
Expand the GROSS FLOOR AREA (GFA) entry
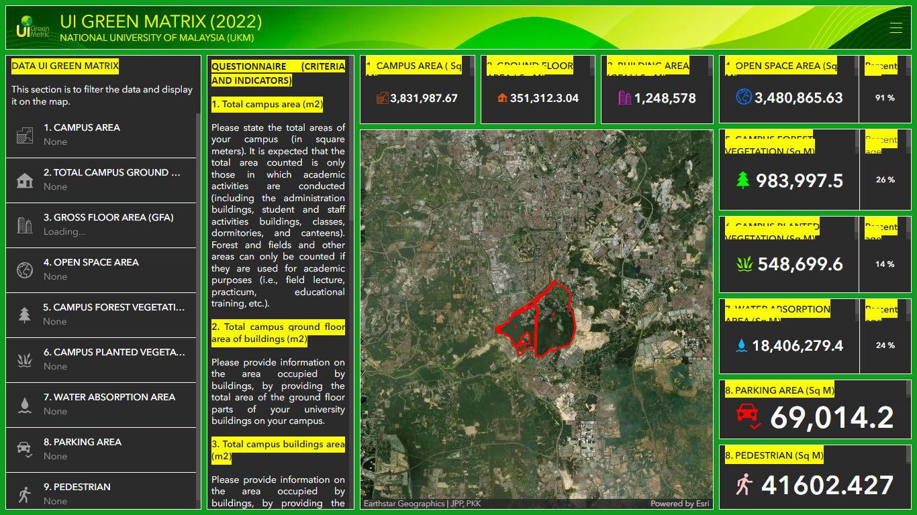(x=101, y=224)
